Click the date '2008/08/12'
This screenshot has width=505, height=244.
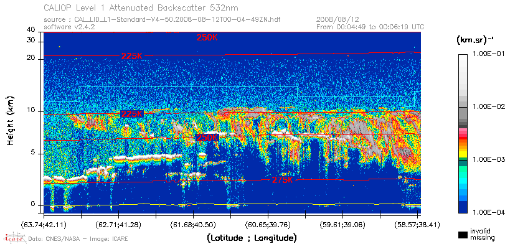pos(337,20)
